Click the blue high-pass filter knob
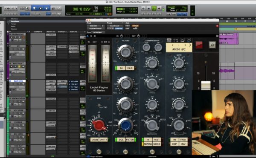The image size is (256, 158). coord(125,125)
